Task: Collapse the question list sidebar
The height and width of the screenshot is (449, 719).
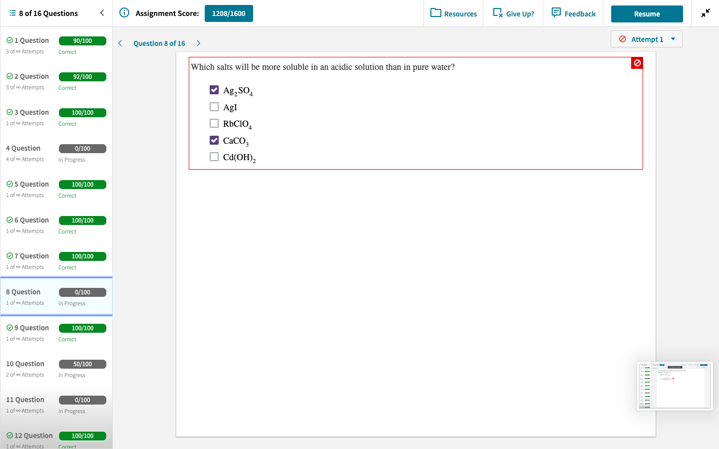Action: pyautogui.click(x=102, y=13)
